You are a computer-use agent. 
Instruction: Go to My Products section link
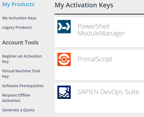[18, 4]
